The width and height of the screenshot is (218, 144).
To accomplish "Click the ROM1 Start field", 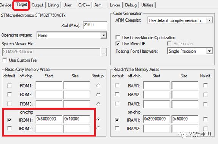I will click(x=49, y=85).
